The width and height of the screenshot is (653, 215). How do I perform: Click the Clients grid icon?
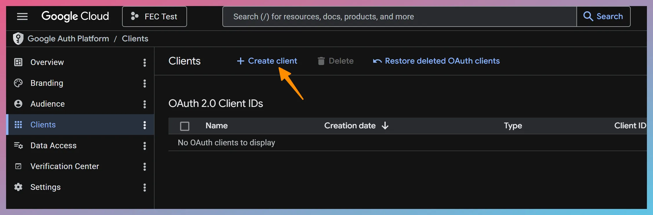coord(18,125)
